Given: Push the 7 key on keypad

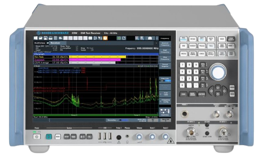Looking at the screenshot, I should pos(182,65).
